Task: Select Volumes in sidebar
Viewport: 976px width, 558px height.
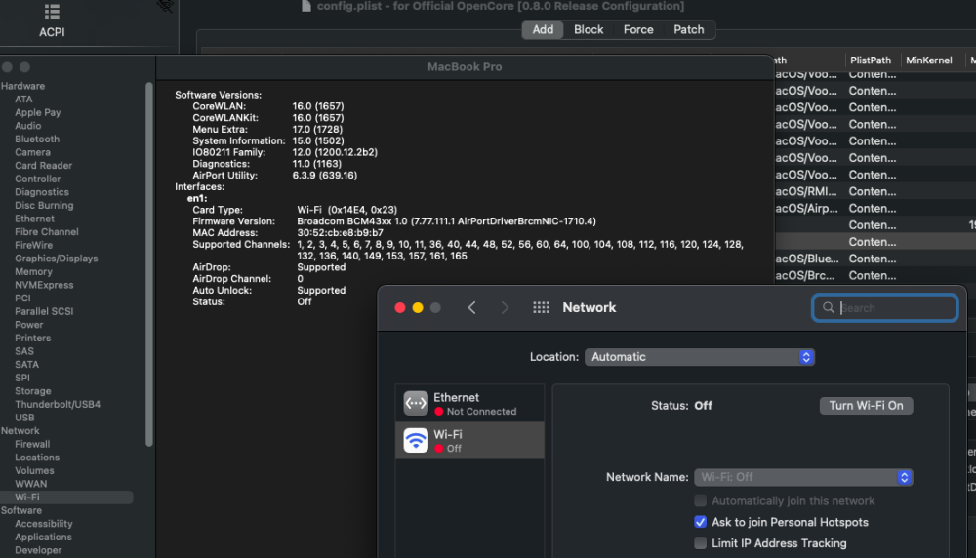Action: click(34, 471)
